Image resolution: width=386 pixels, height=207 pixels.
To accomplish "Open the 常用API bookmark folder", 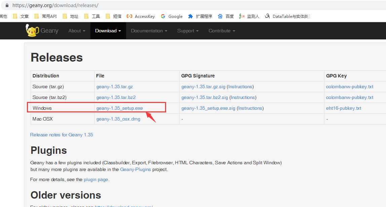I will [45, 16].
